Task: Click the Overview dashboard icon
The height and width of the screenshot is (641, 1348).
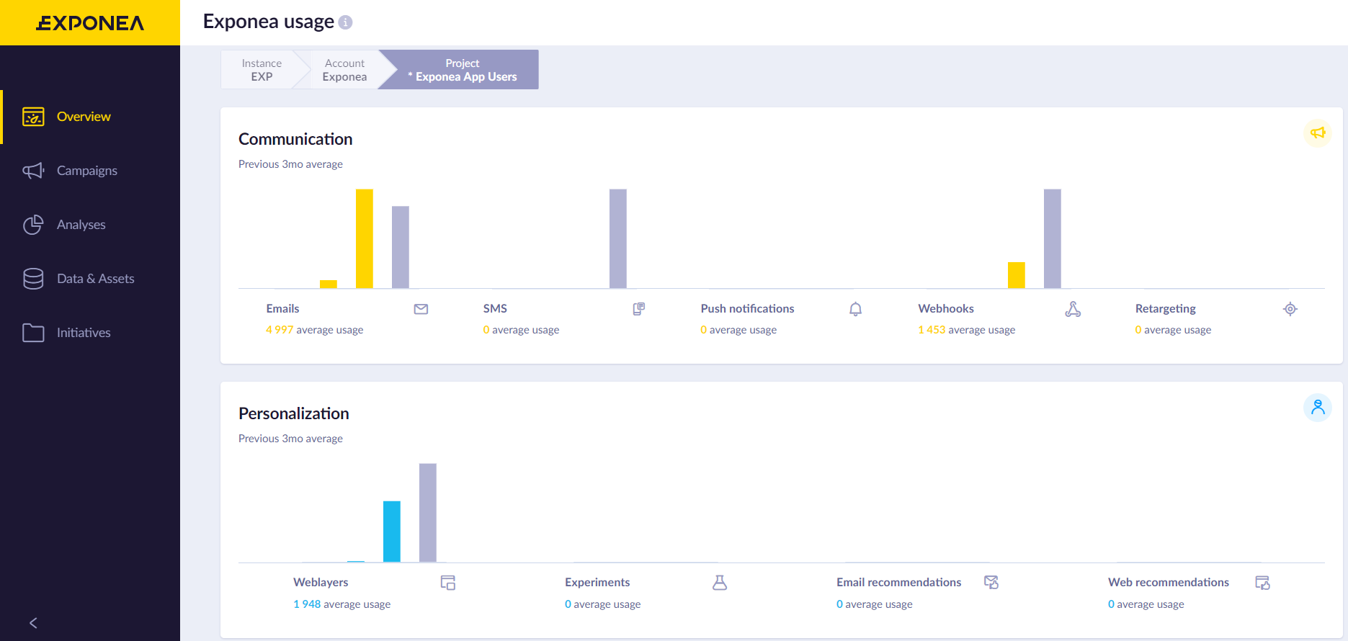Action: (x=33, y=117)
